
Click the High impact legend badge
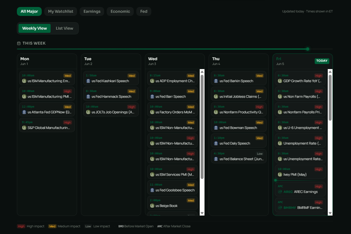pyautogui.click(x=21, y=226)
